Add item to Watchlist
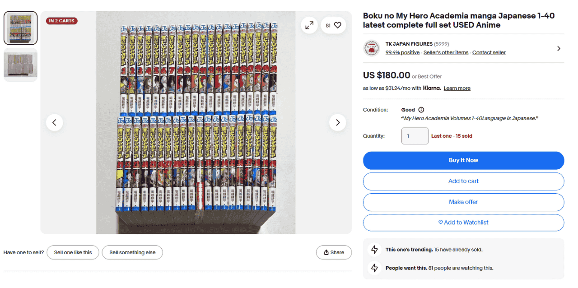Image resolution: width=578 pixels, height=288 pixels. [463, 223]
